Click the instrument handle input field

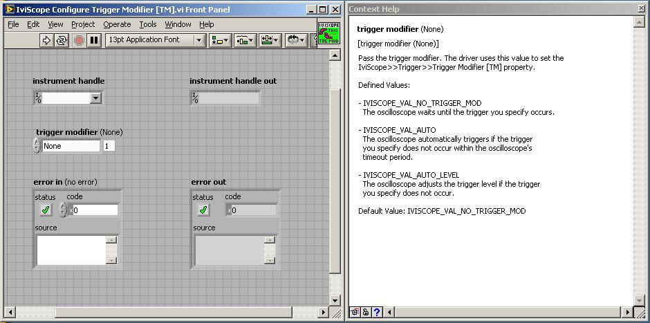pyautogui.click(x=66, y=98)
